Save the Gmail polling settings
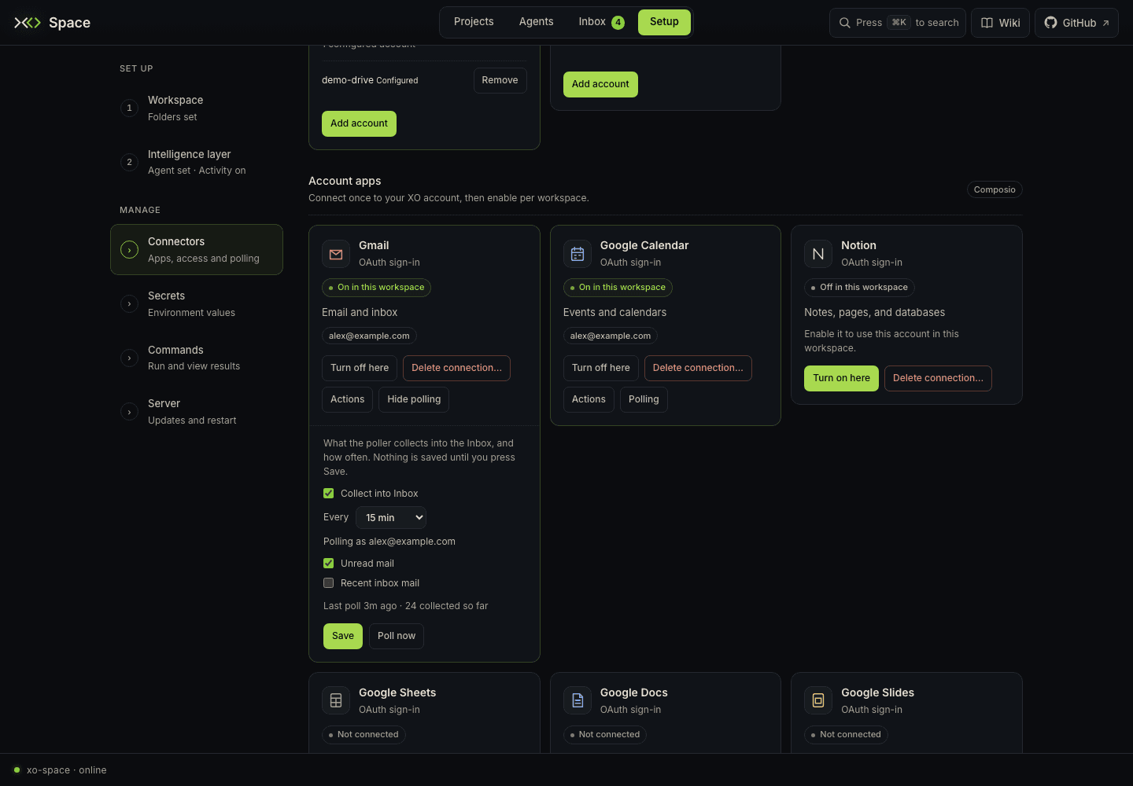 point(343,636)
